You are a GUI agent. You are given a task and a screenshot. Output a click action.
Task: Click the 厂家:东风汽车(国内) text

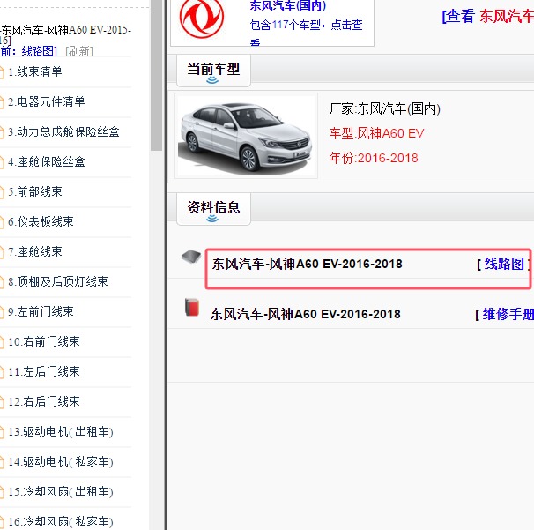tap(385, 109)
